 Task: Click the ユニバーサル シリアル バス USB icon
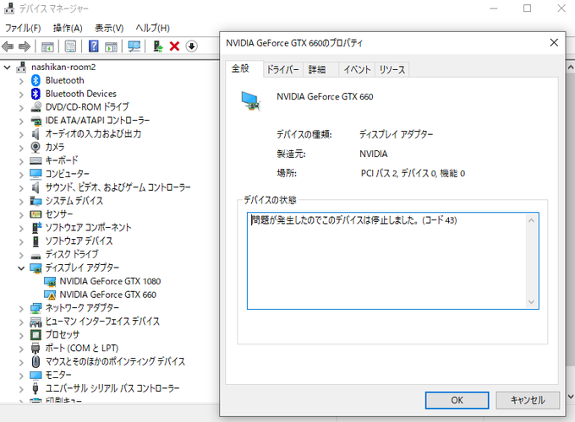pos(36,388)
